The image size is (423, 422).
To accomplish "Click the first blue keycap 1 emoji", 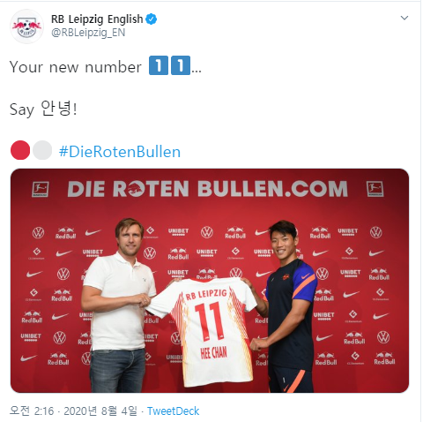I will pos(159,65).
